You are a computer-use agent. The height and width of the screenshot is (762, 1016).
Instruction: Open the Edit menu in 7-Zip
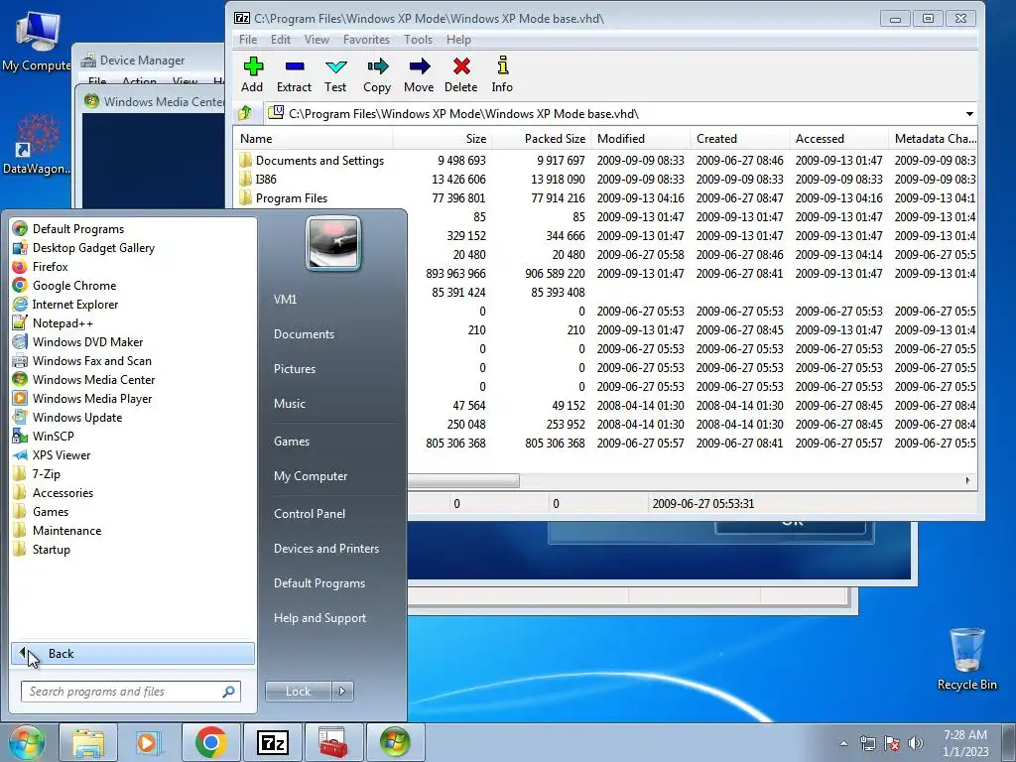point(281,40)
